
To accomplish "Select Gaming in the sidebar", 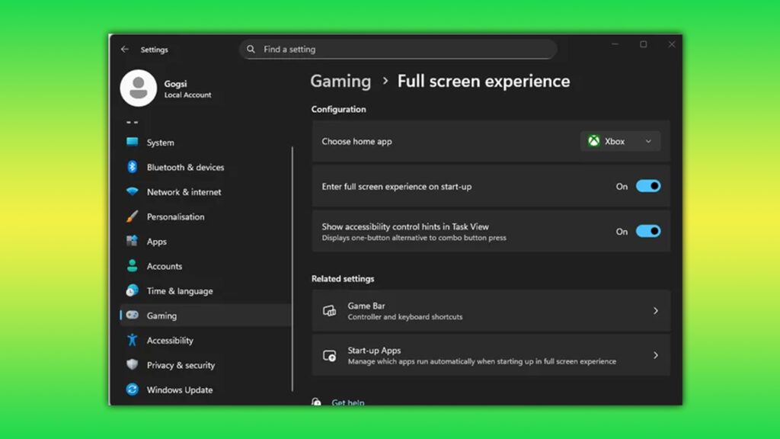I will click(x=205, y=315).
